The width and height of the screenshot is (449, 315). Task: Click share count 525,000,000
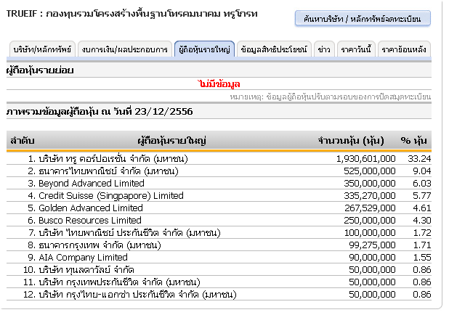click(370, 171)
